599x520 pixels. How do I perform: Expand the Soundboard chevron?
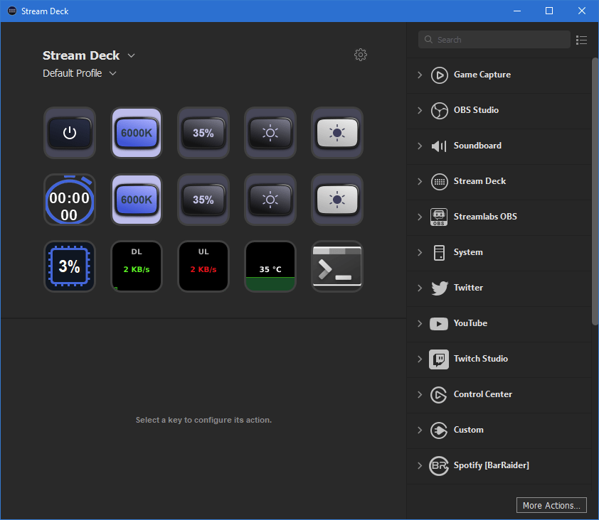pyautogui.click(x=420, y=146)
